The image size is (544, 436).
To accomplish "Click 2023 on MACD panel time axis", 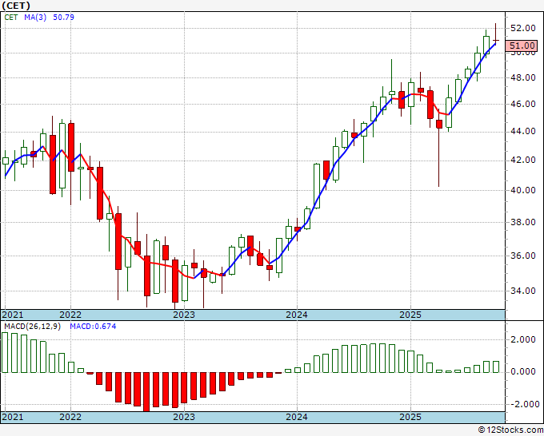I will tap(184, 417).
